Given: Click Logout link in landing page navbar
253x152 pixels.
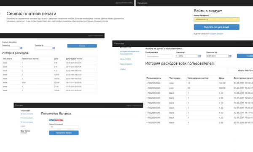Looking at the screenshot, I should (x=124, y=3).
